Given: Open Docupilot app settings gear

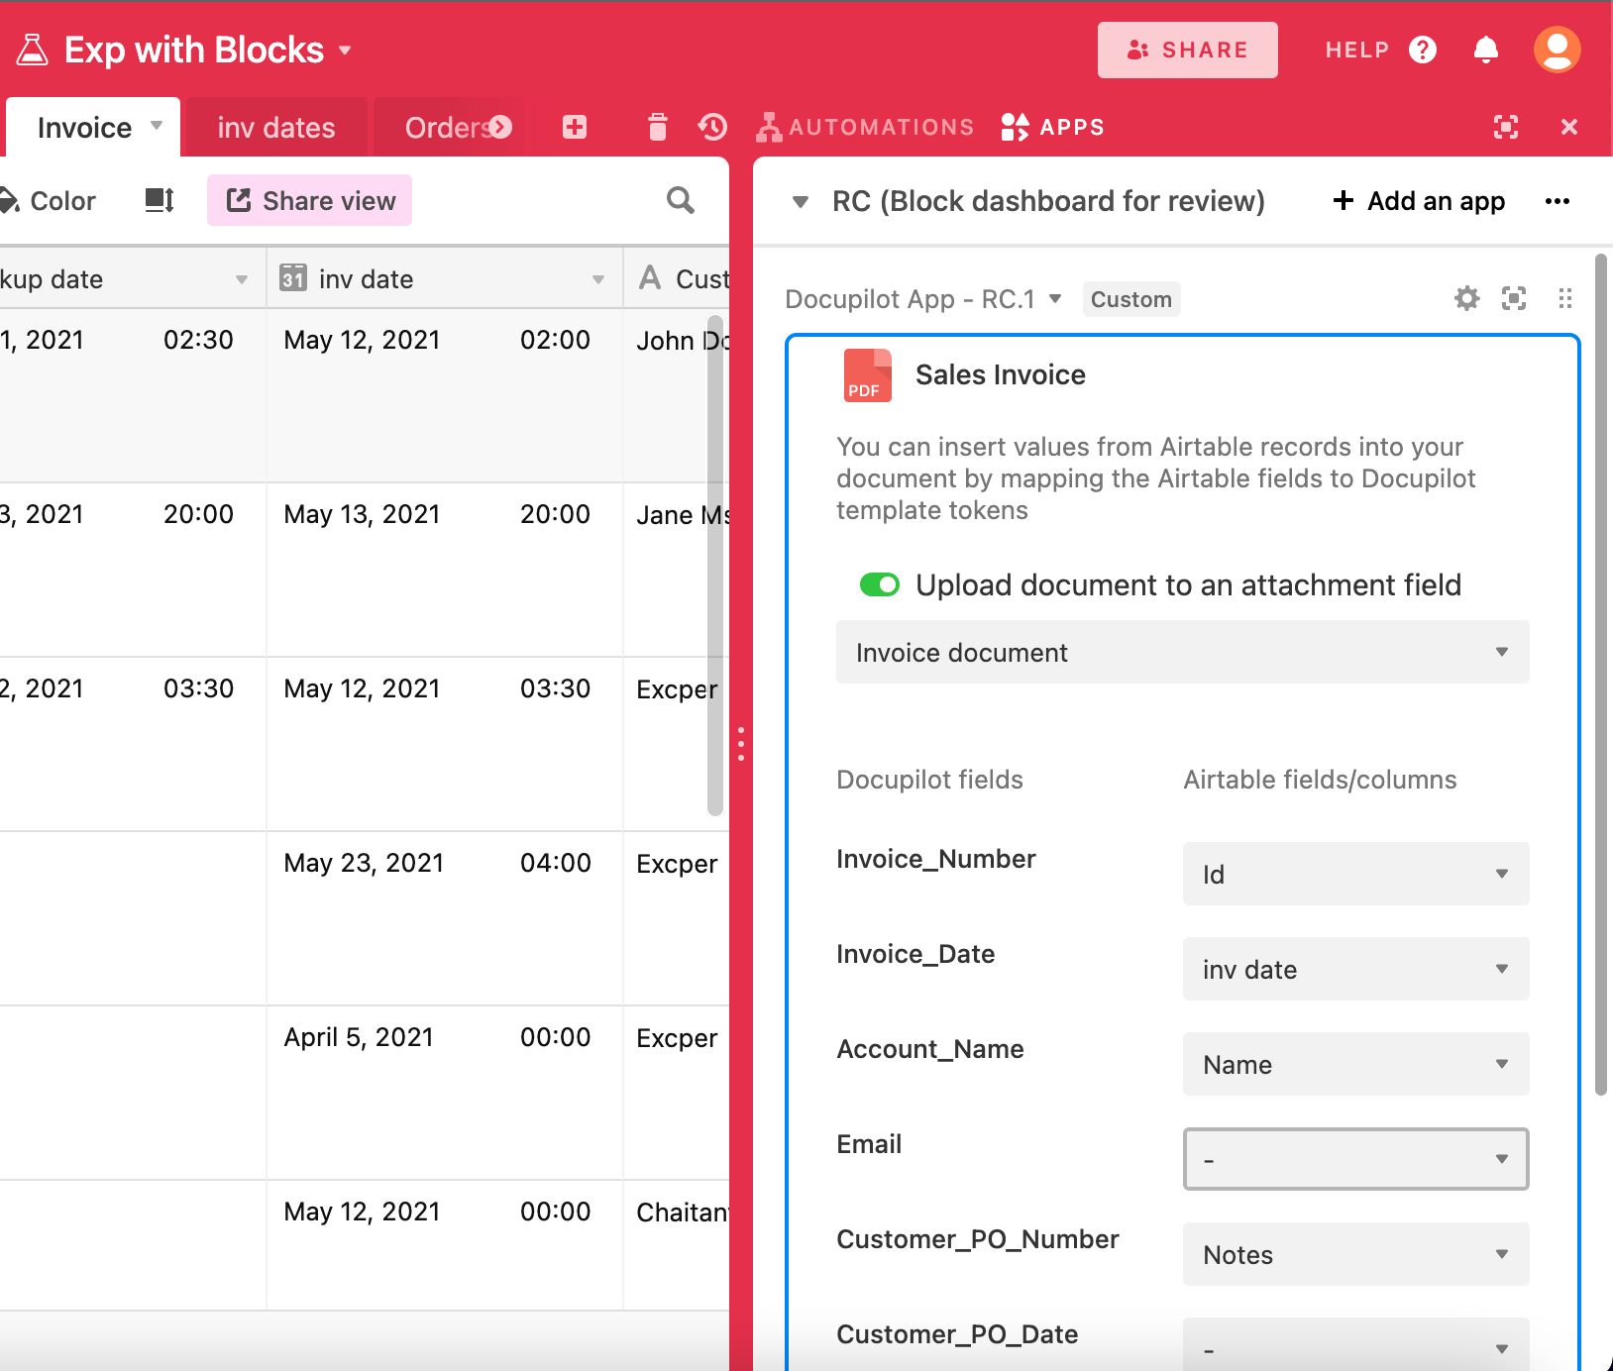Looking at the screenshot, I should [x=1466, y=298].
